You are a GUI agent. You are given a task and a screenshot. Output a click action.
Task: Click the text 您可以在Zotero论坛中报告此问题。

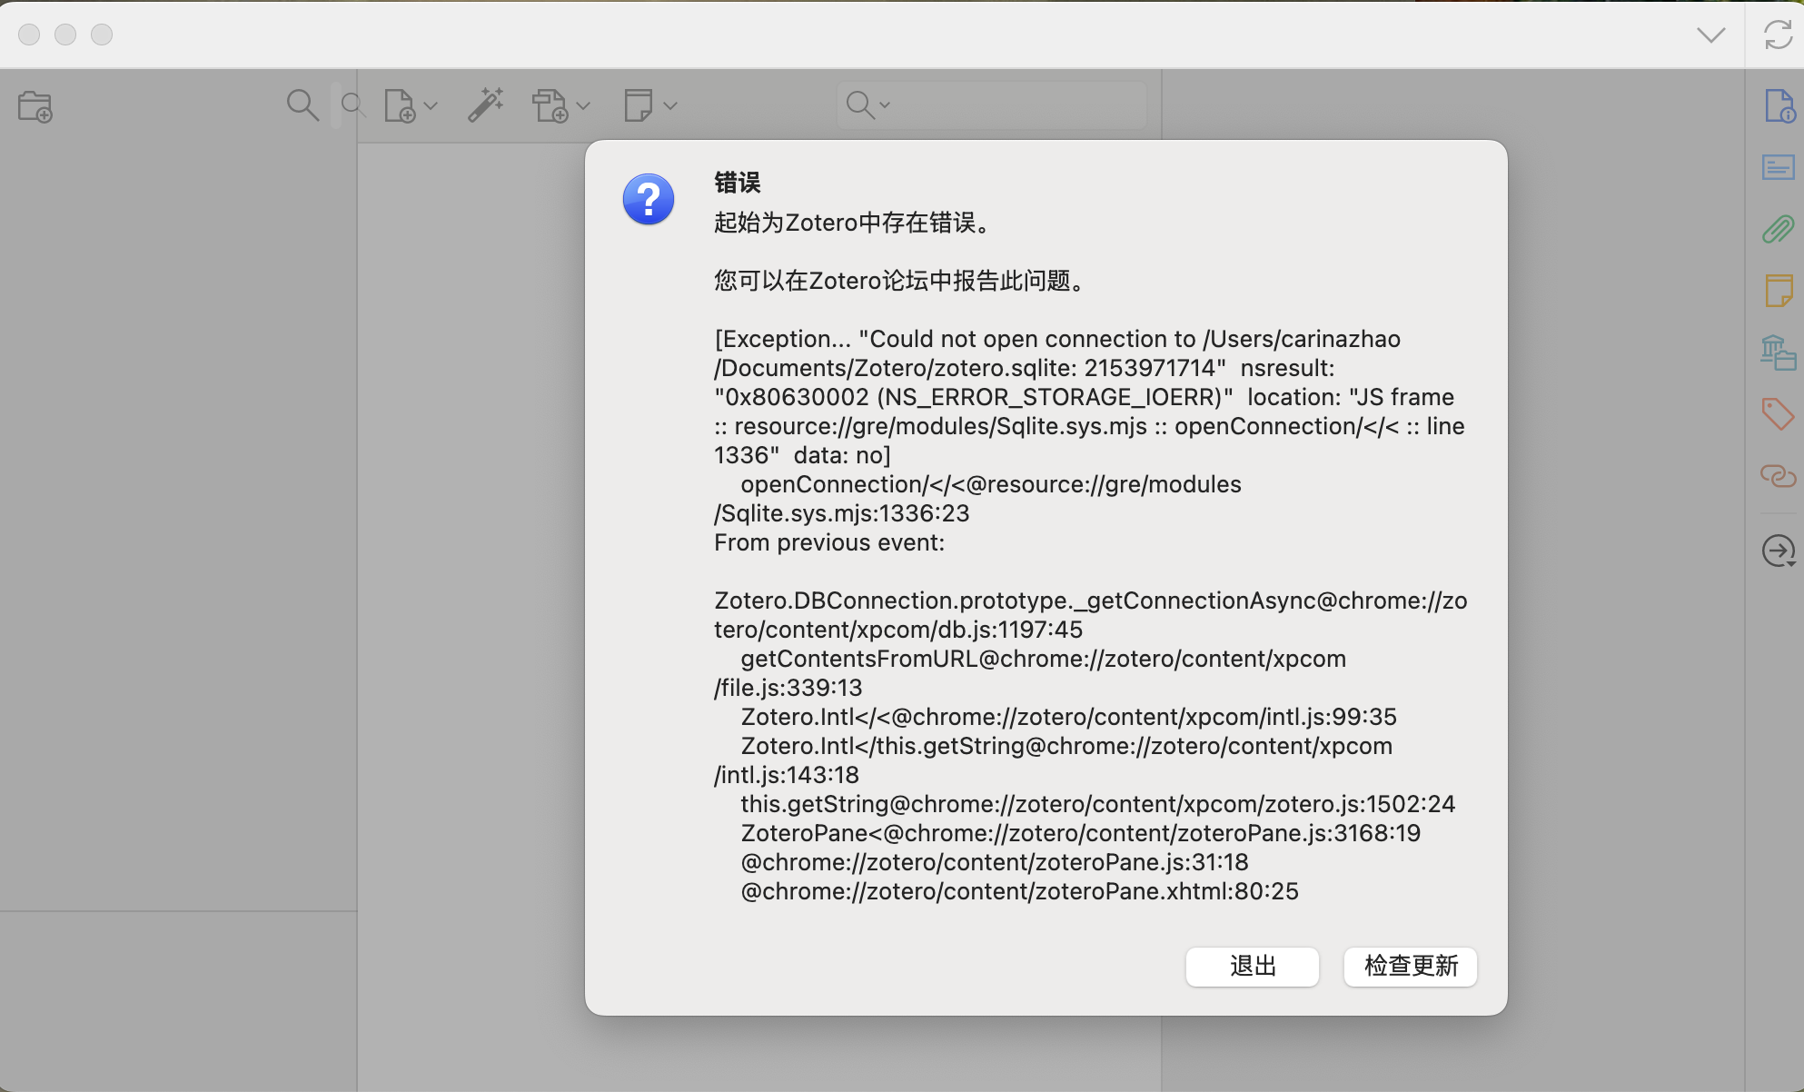click(901, 281)
